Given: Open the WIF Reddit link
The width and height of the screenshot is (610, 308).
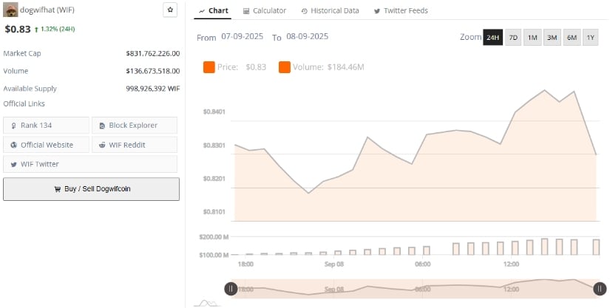Looking at the screenshot, I should (x=135, y=145).
